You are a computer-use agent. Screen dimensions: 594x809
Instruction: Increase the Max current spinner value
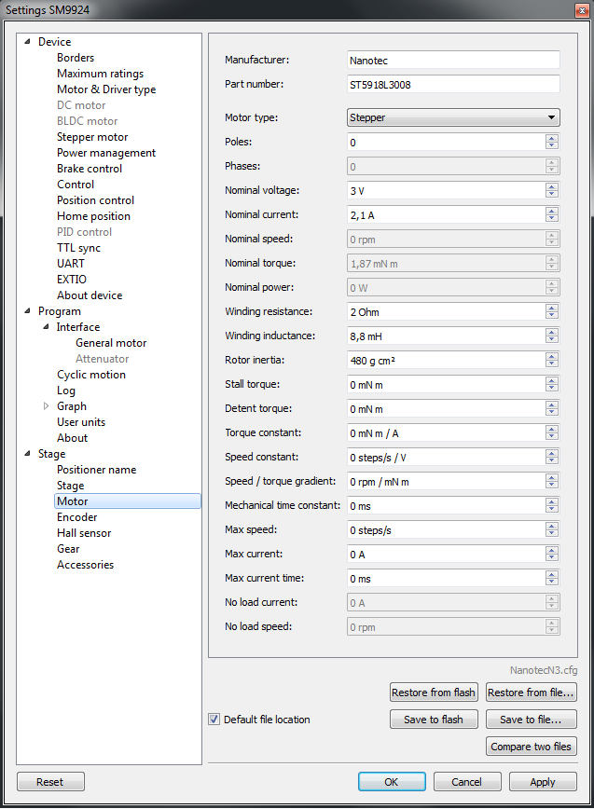tap(552, 550)
